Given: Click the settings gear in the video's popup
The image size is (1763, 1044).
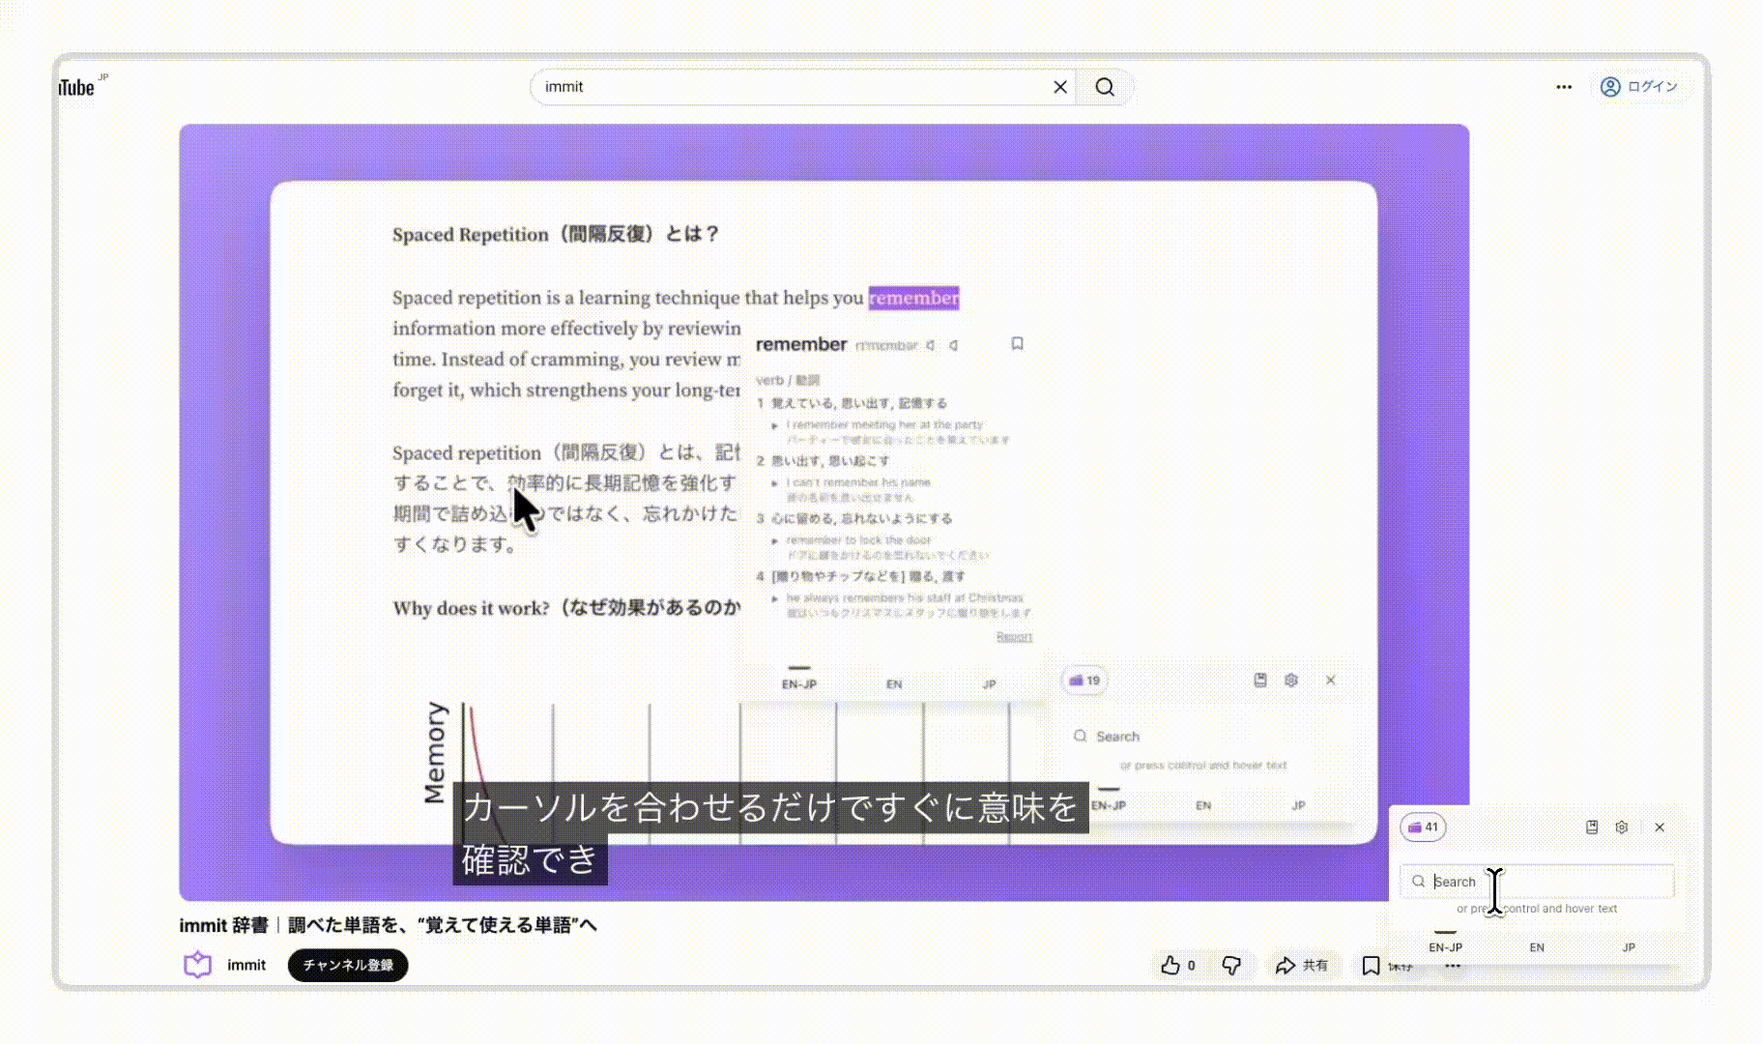Looking at the screenshot, I should point(1291,681).
